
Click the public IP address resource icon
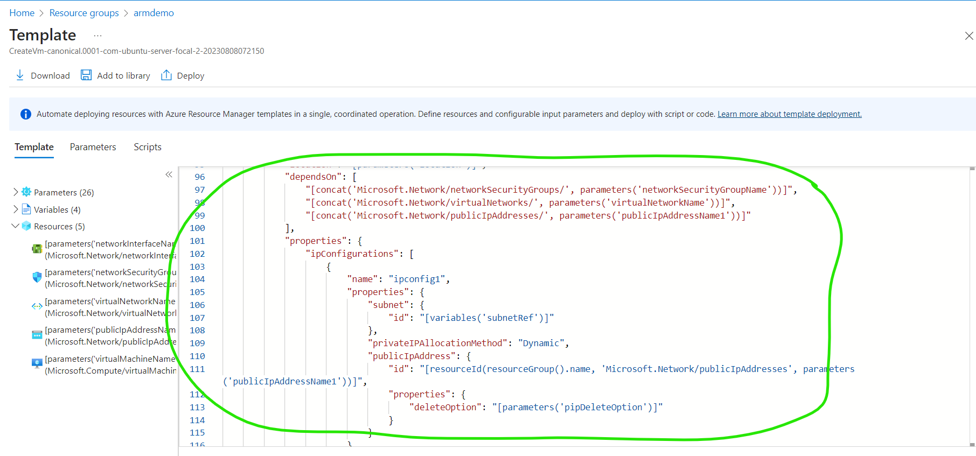(37, 335)
